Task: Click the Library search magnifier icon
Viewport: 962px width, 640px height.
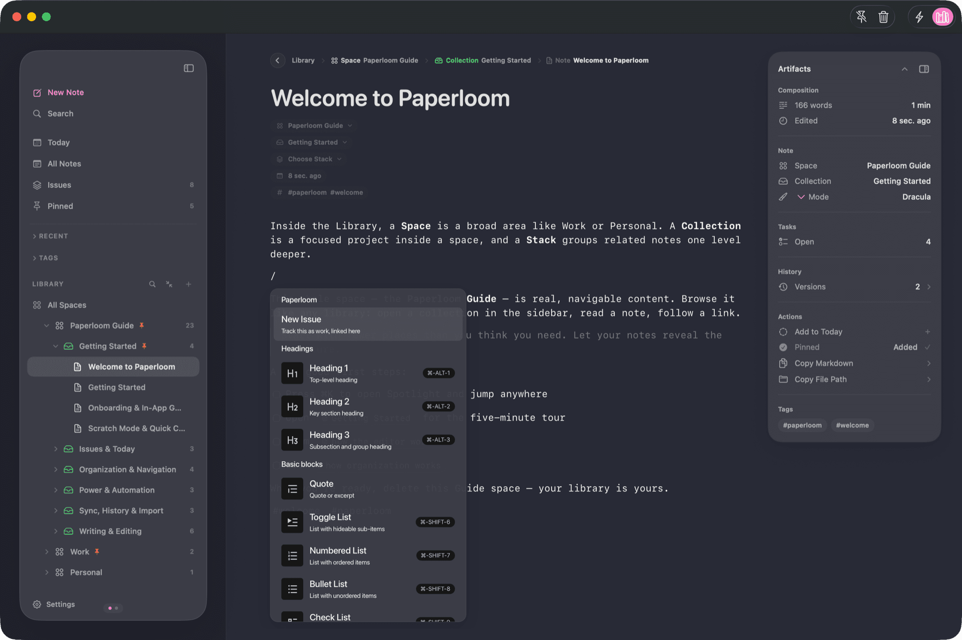Action: coord(152,284)
